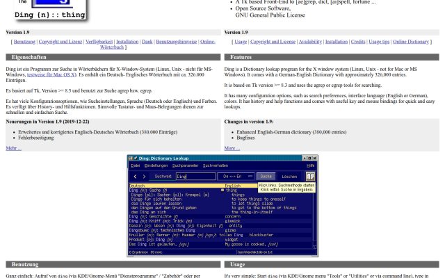Select result row 'Ding {n}; Geschichte {f}'

coord(154,216)
